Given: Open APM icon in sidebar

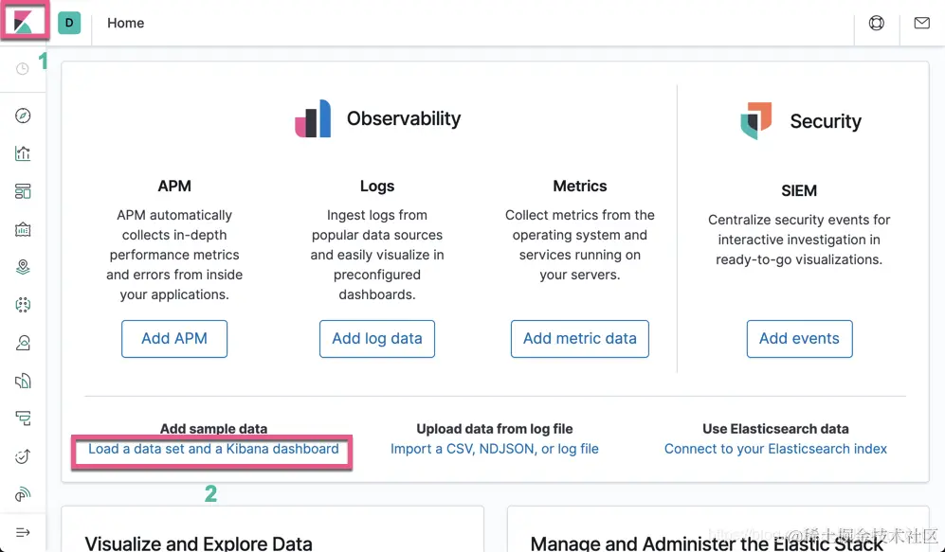Looking at the screenshot, I should point(23,418).
